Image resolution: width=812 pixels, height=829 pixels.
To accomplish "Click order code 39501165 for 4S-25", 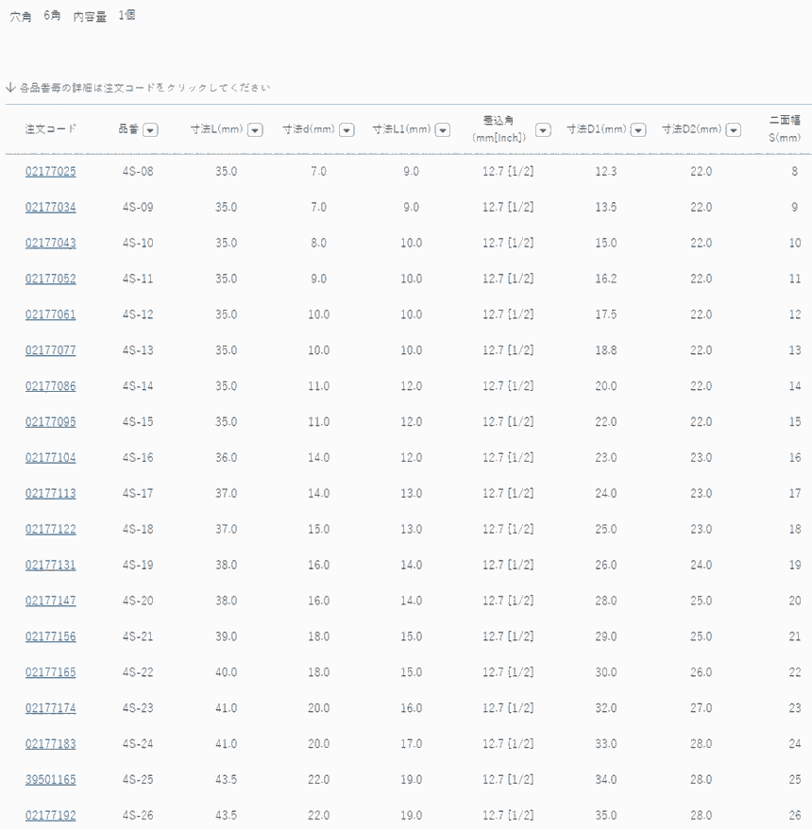I will pos(51,780).
